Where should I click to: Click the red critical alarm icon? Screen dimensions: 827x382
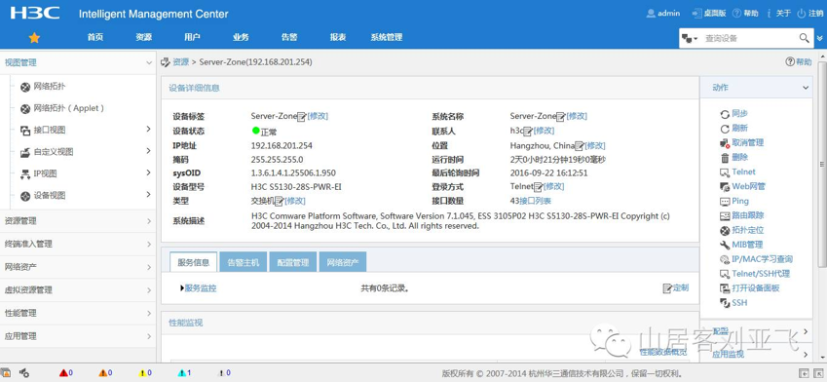pyautogui.click(x=64, y=373)
